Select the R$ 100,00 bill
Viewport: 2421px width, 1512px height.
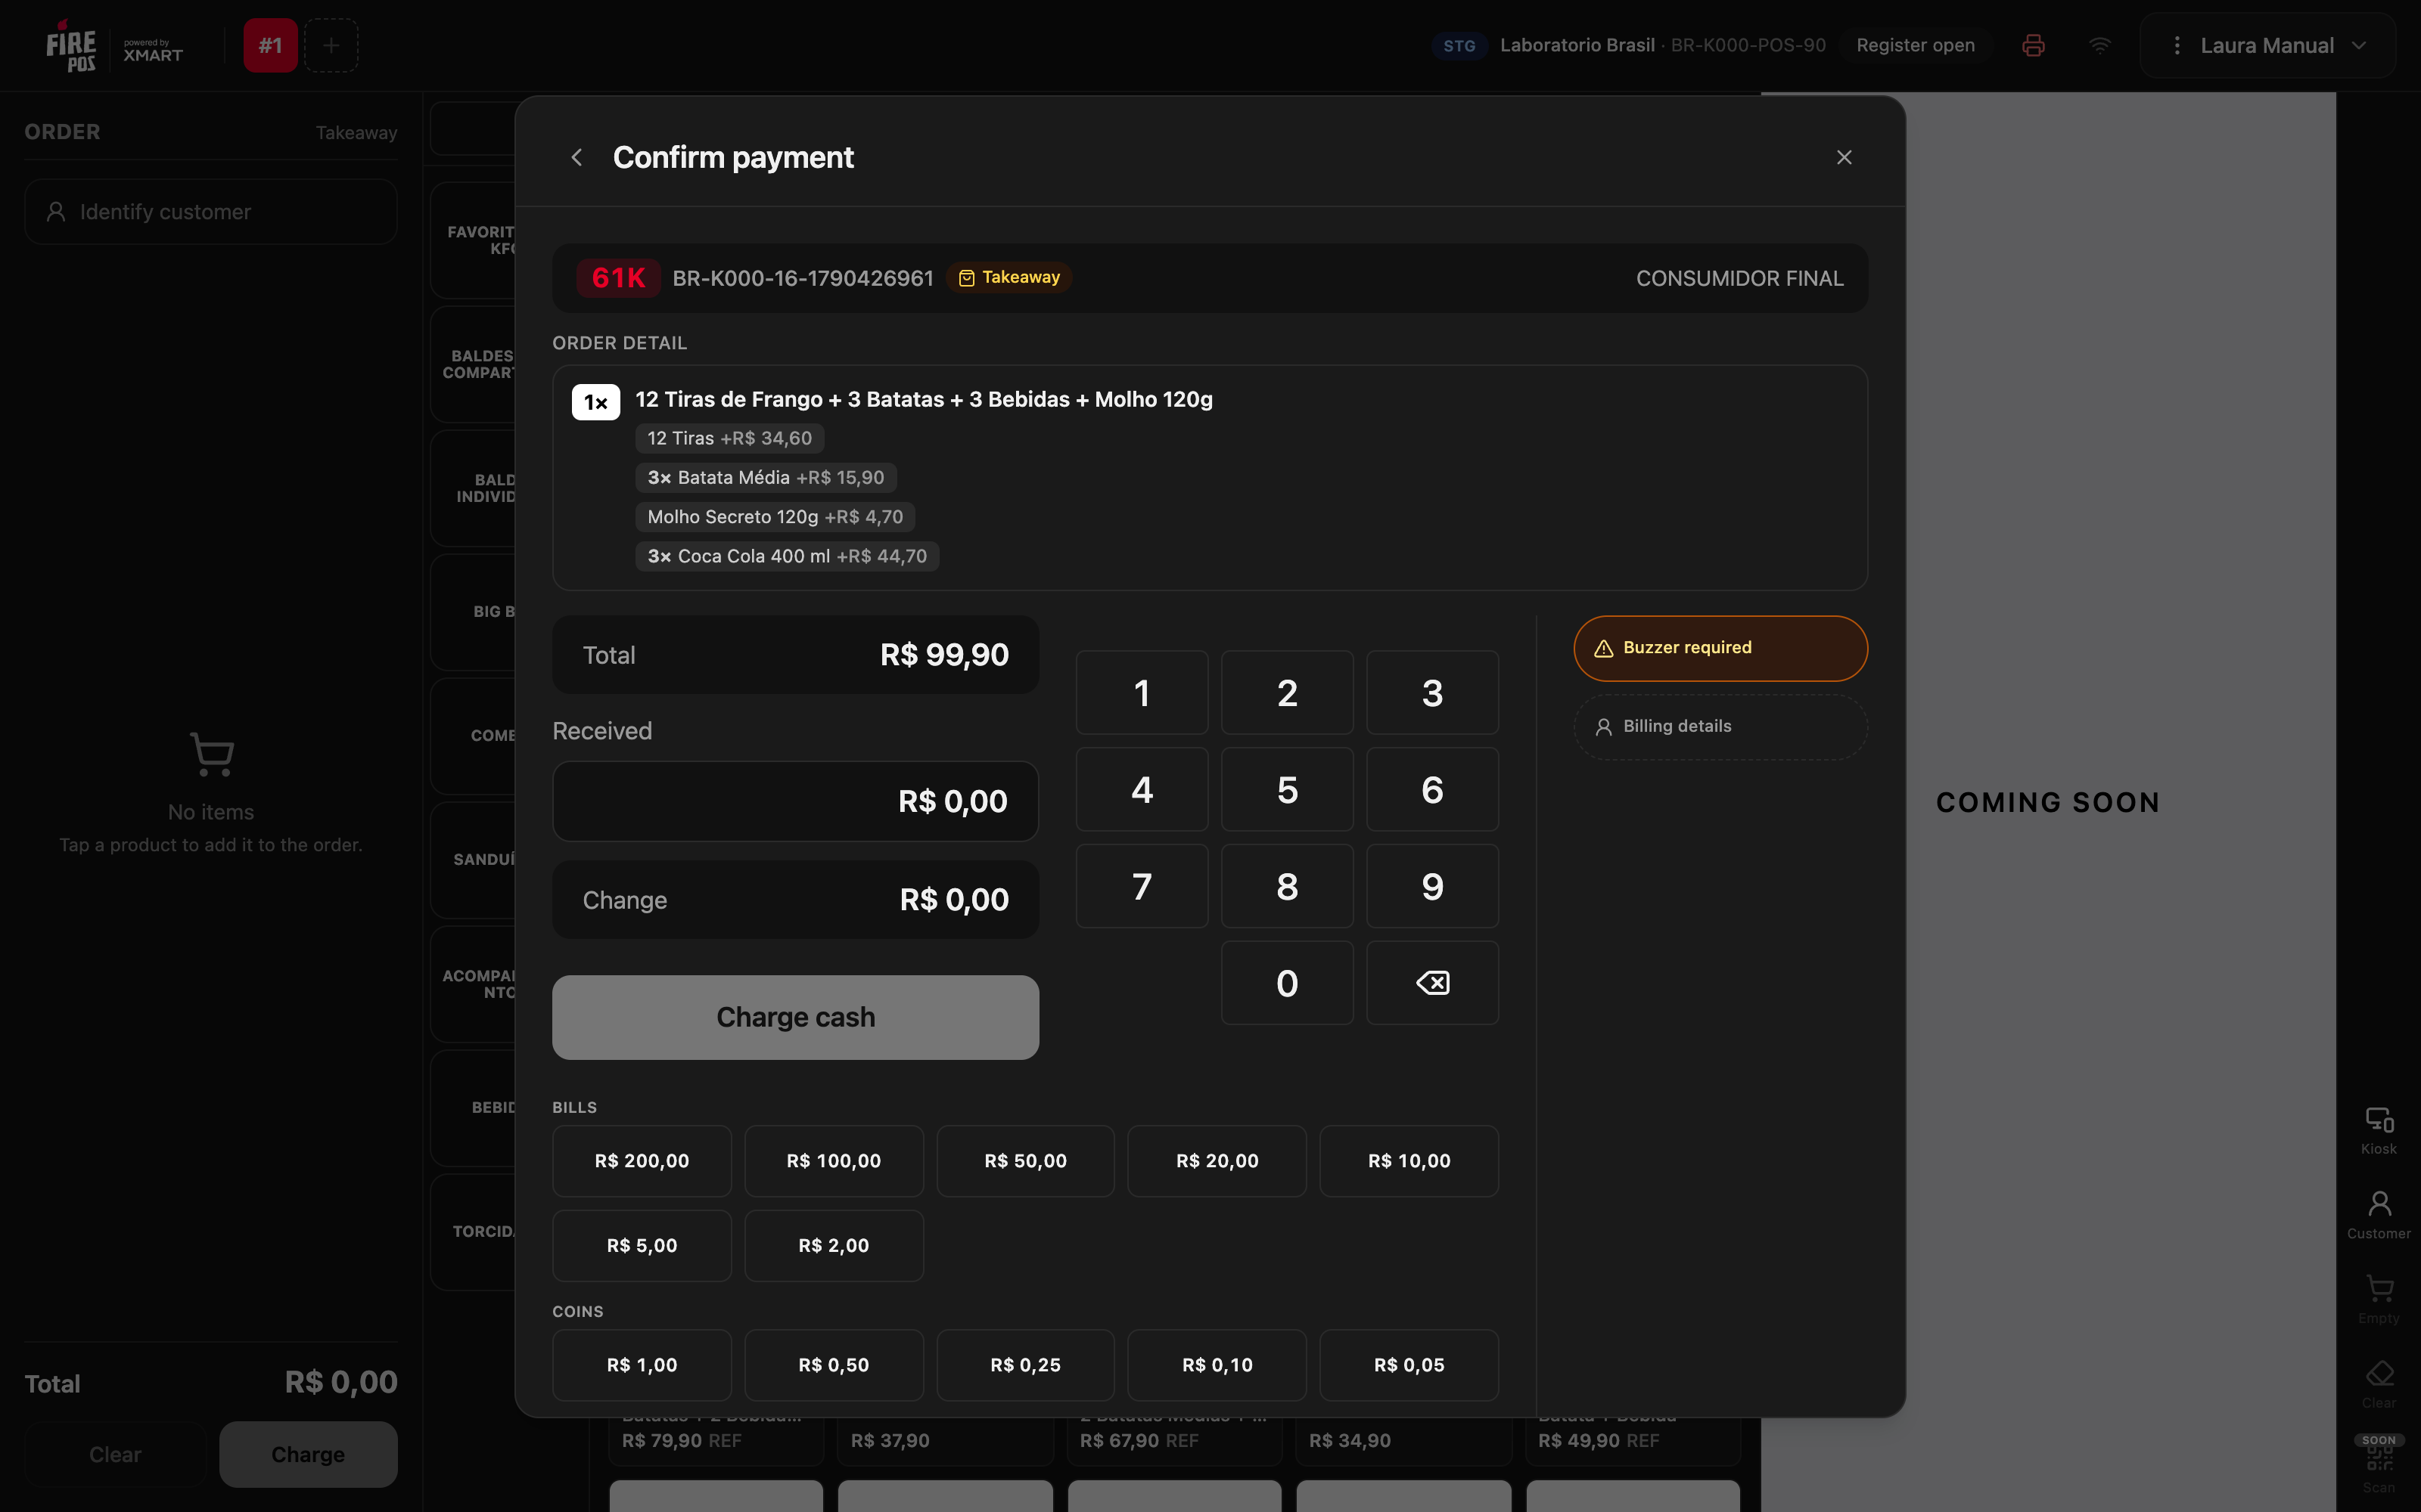click(833, 1161)
